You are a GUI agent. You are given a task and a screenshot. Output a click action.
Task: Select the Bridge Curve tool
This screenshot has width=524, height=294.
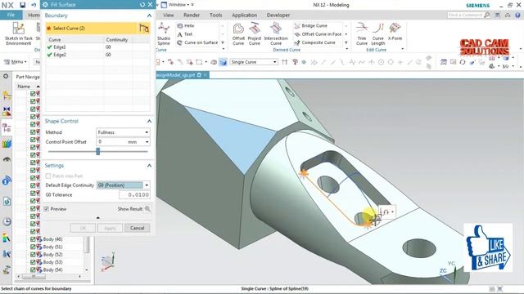click(x=311, y=25)
